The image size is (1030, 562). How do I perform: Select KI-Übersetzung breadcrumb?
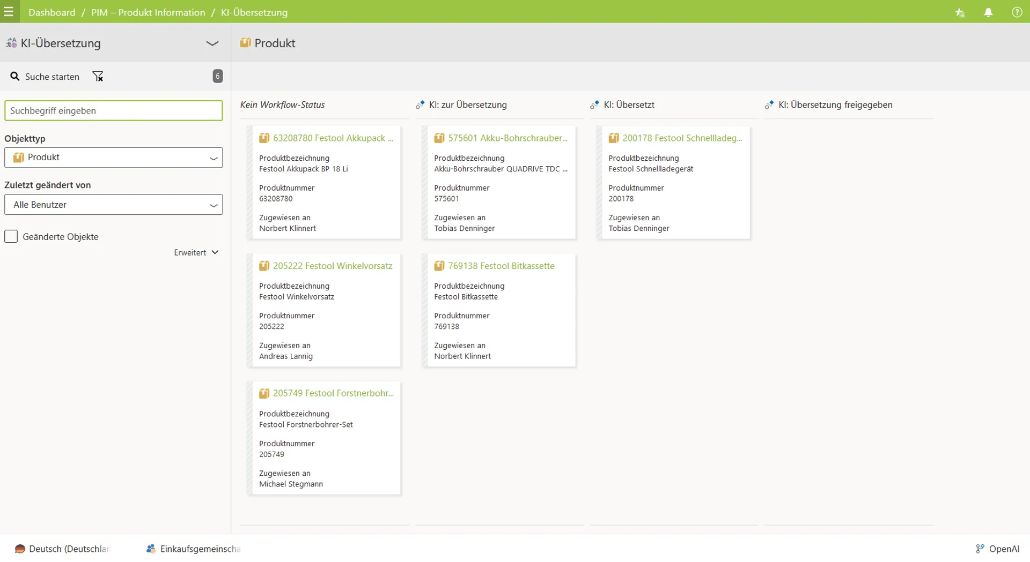coord(254,12)
